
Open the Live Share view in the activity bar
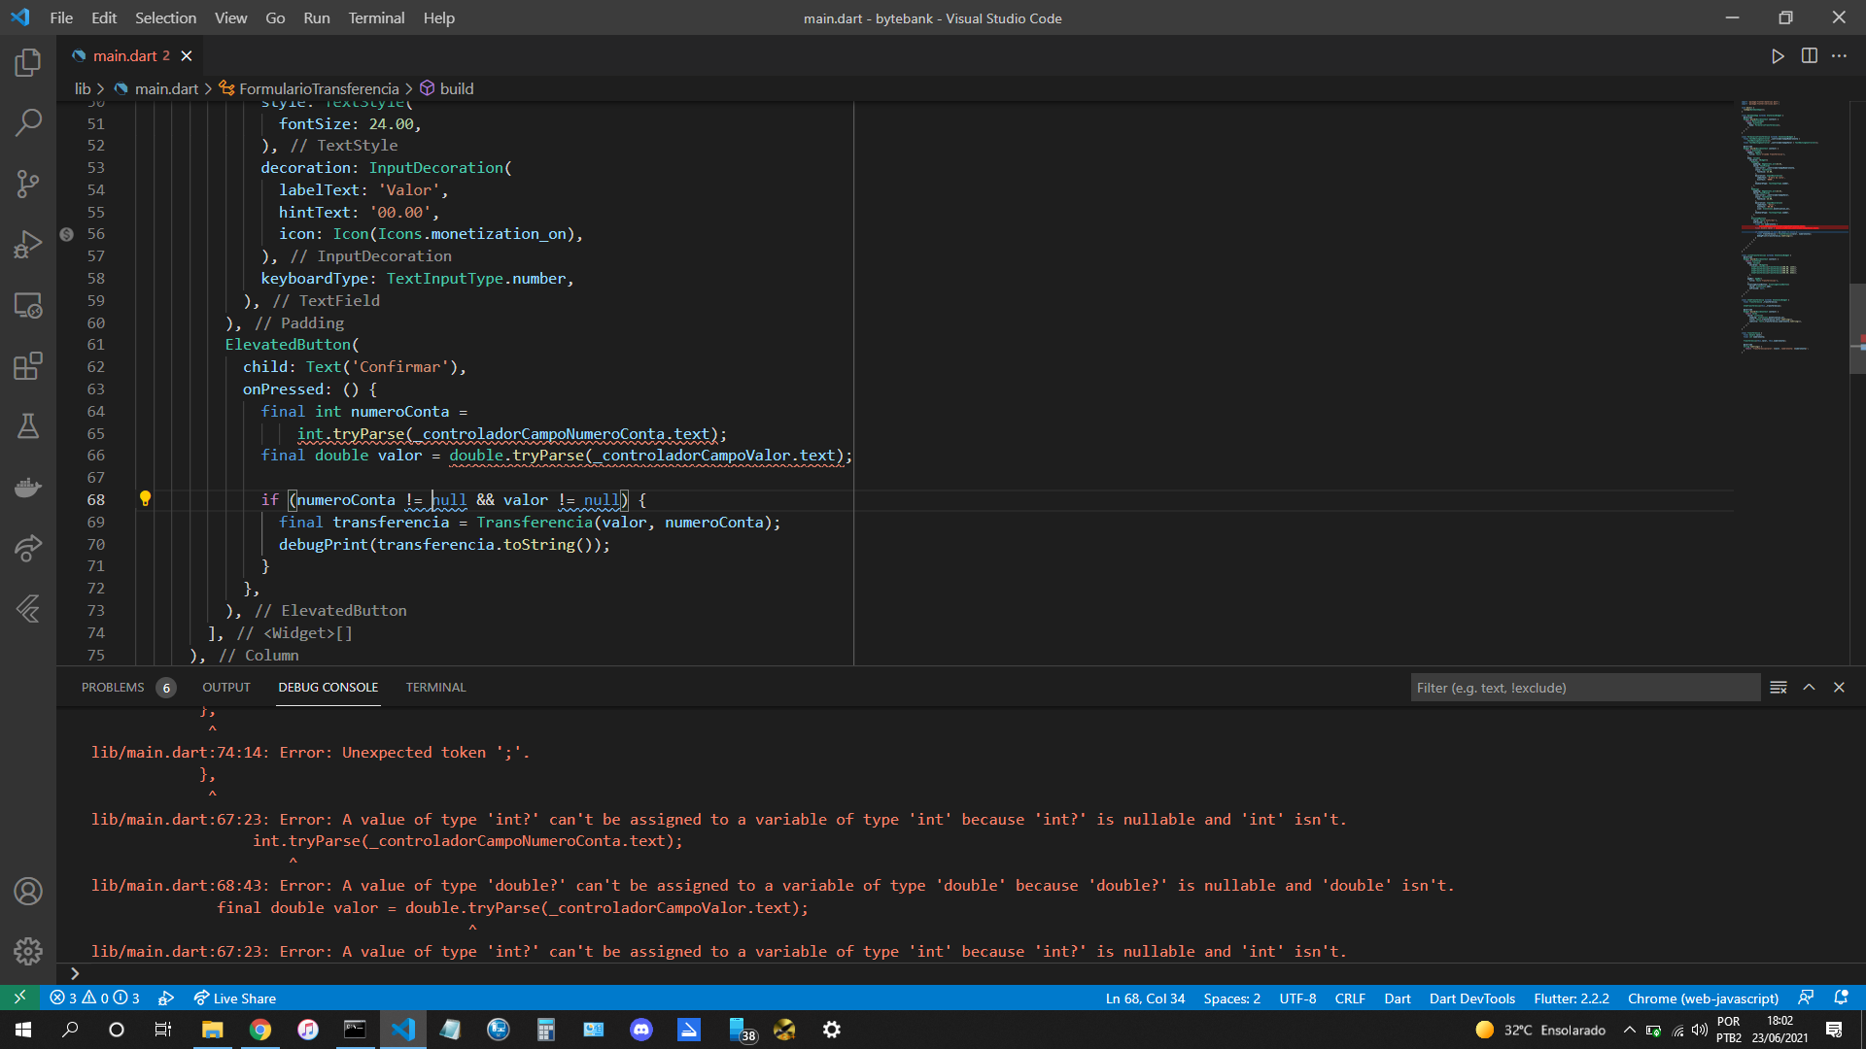point(28,548)
